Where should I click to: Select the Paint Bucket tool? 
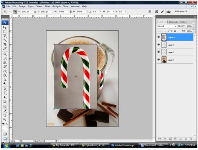5,75
